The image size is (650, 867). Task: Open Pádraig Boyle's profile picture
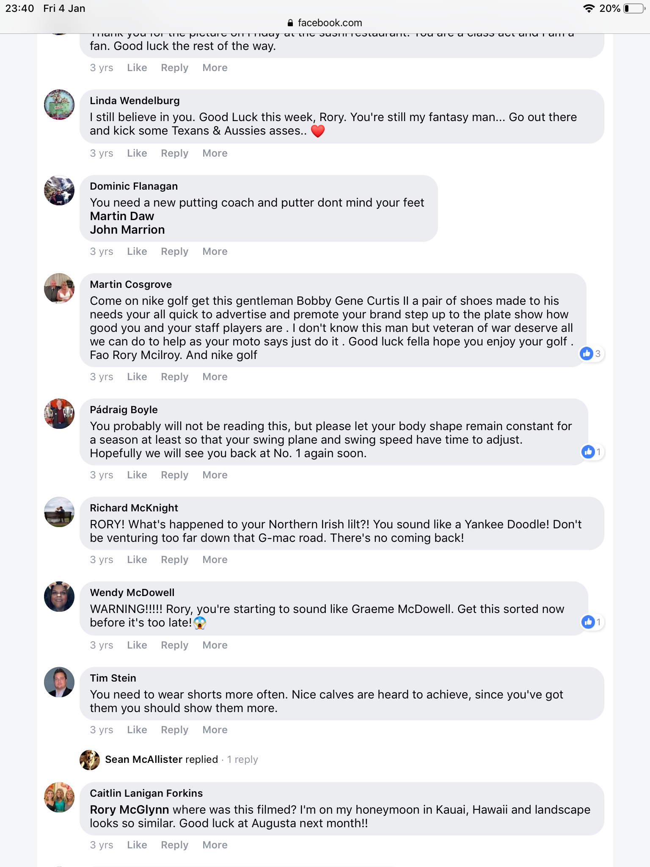[x=59, y=414]
